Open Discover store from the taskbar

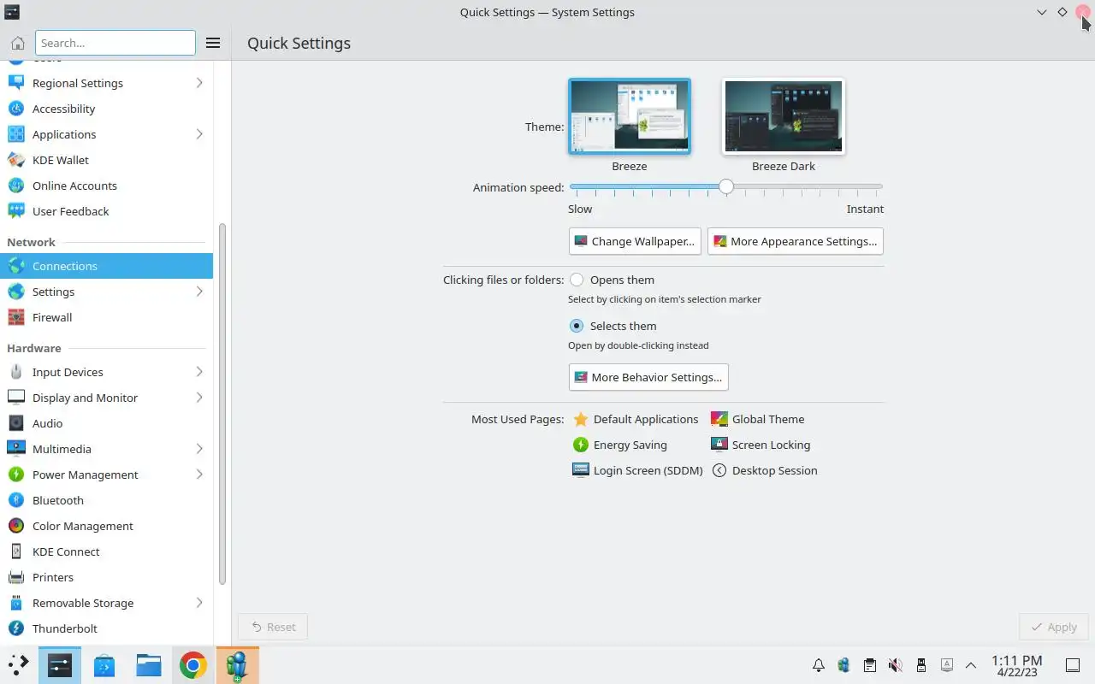pyautogui.click(x=104, y=665)
